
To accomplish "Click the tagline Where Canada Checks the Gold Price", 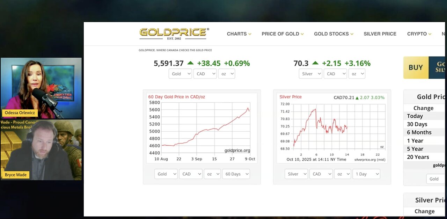I will coord(175,50).
